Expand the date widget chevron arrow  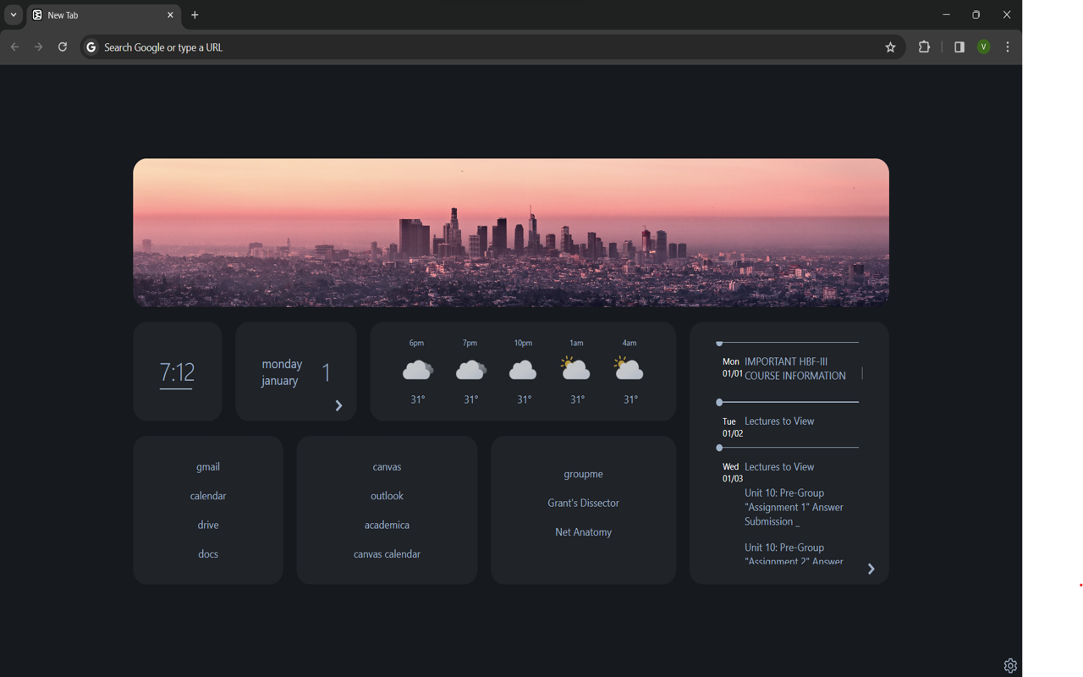pos(338,405)
